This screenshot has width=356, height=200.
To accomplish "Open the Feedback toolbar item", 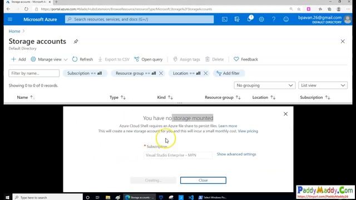I will point(246,59).
